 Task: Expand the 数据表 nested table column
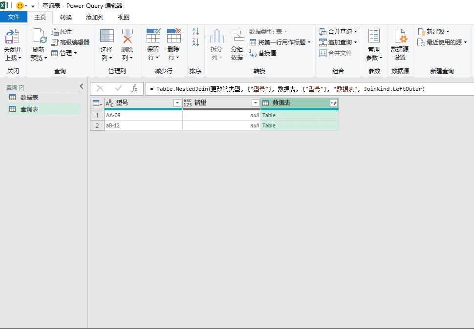click(x=335, y=103)
